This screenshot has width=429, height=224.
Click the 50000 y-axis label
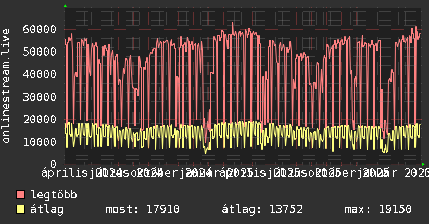[40, 52]
